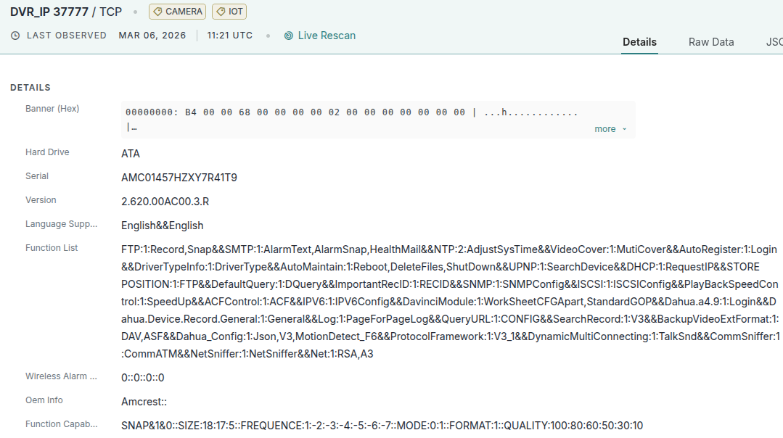Image resolution: width=783 pixels, height=438 pixels.
Task: Open the Raw Data tab
Action: (711, 42)
